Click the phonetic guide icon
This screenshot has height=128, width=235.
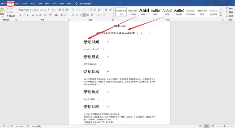pos(63,10)
